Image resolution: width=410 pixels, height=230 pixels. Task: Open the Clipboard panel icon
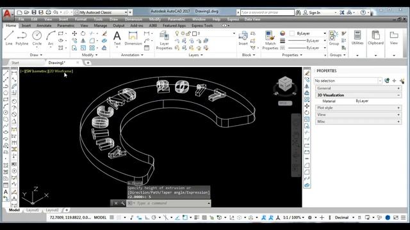click(376, 37)
